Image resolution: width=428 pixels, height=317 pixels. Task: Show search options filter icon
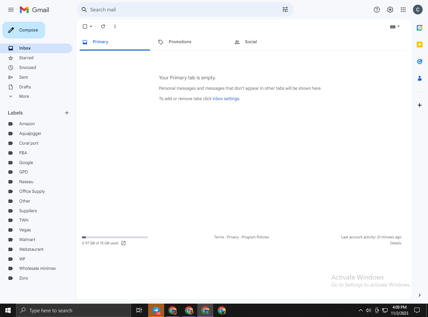[x=285, y=10]
